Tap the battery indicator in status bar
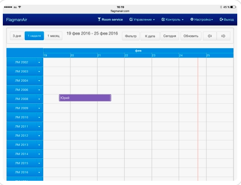The height and width of the screenshot is (185, 241). tap(233, 7)
